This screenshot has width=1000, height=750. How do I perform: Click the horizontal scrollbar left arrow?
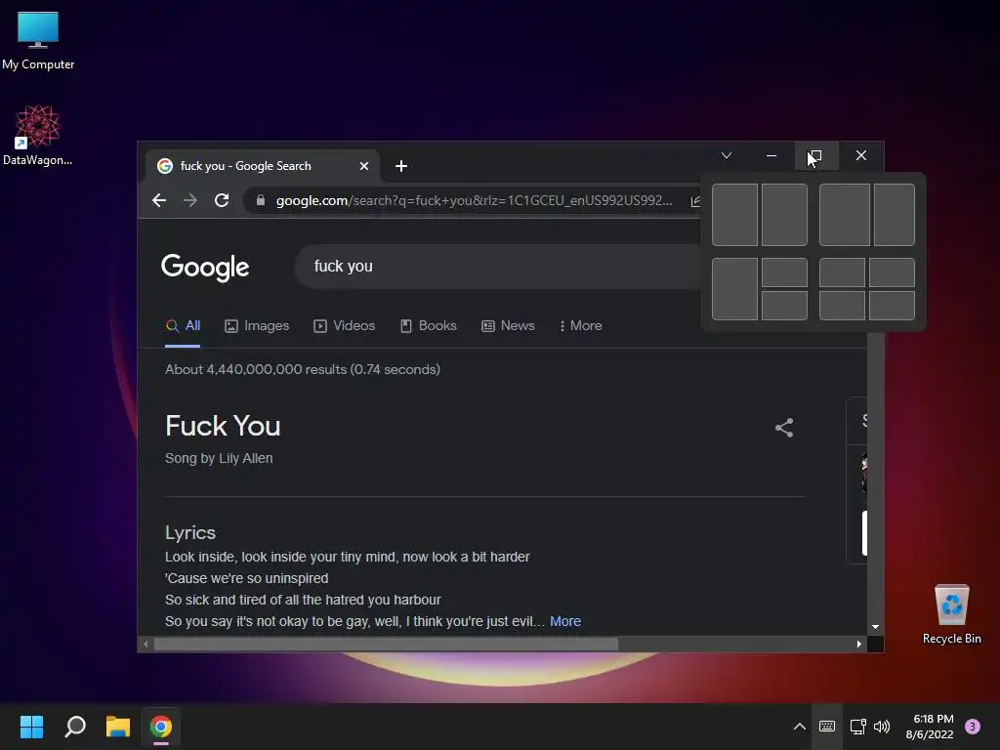click(x=146, y=645)
